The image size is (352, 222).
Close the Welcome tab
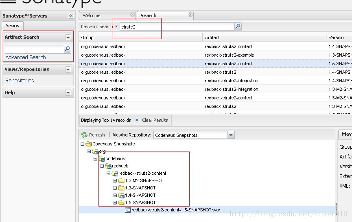132,14
